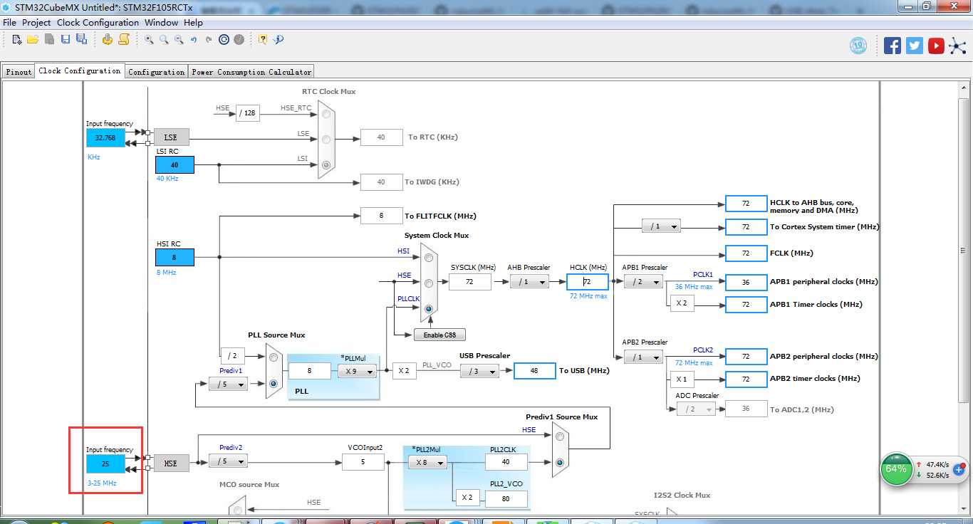Select LSE in the RTC Clock Mux
973x524 pixels.
tap(326, 140)
